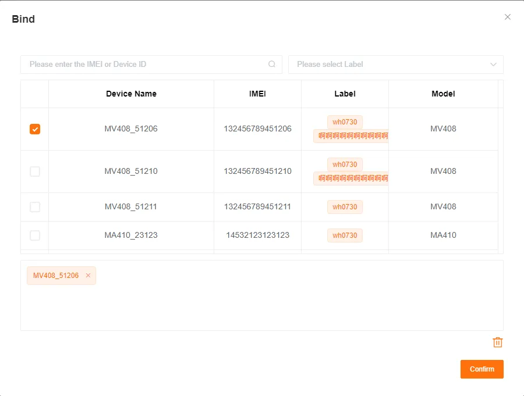This screenshot has height=396, width=524.
Task: Check the MV408_51211 row checkbox
Action: pyautogui.click(x=34, y=206)
